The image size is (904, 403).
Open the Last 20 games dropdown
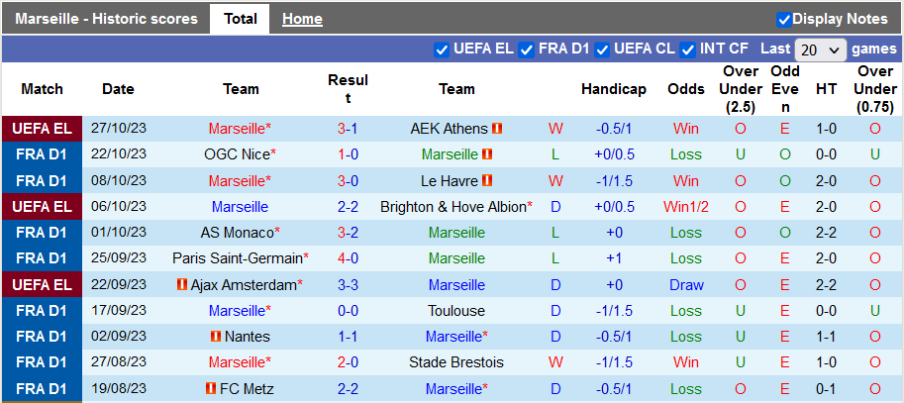821,50
